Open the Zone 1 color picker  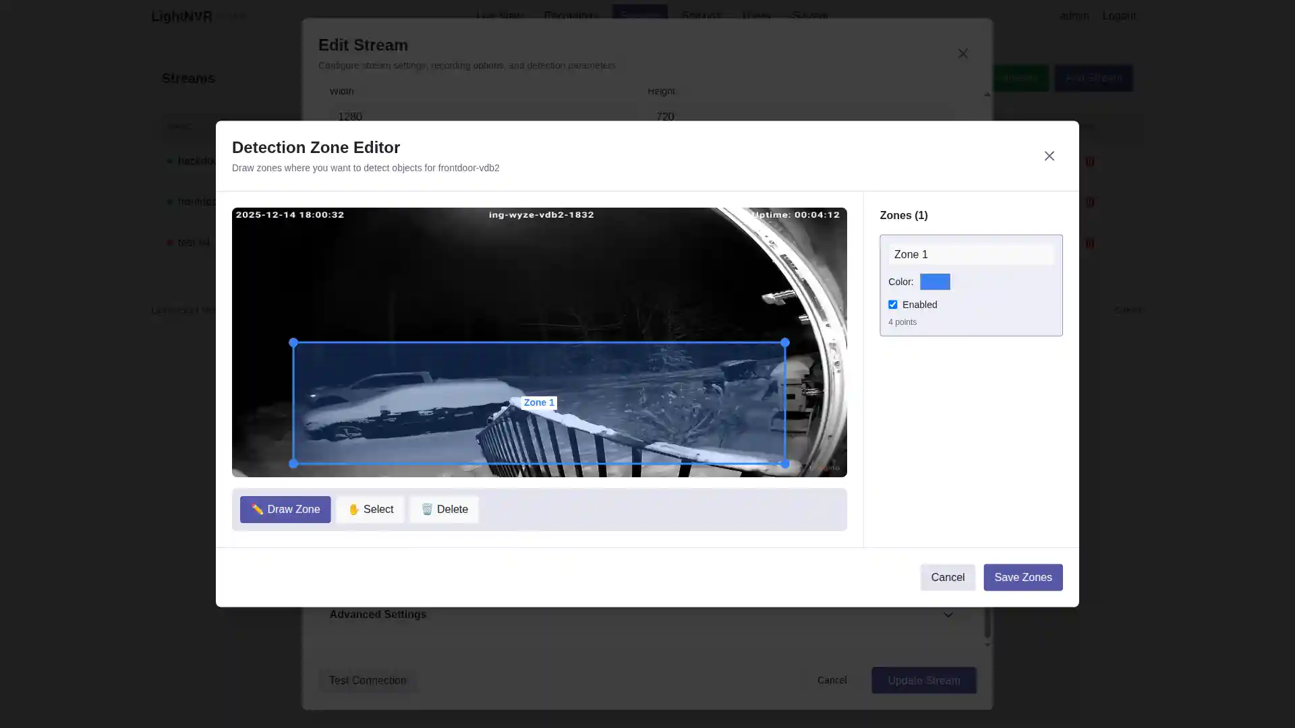935,281
